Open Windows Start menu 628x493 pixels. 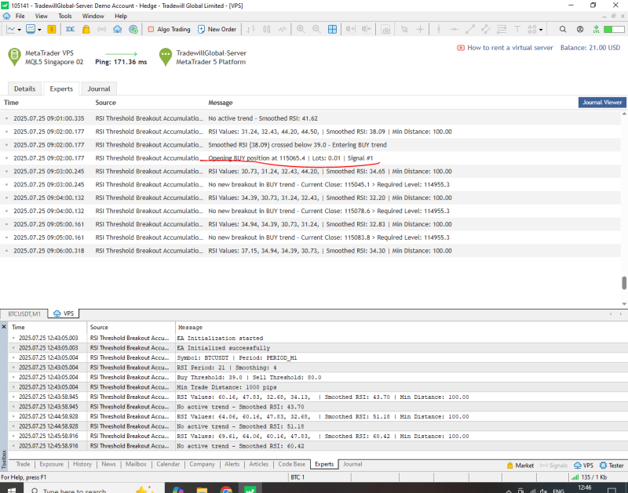pos(11,489)
